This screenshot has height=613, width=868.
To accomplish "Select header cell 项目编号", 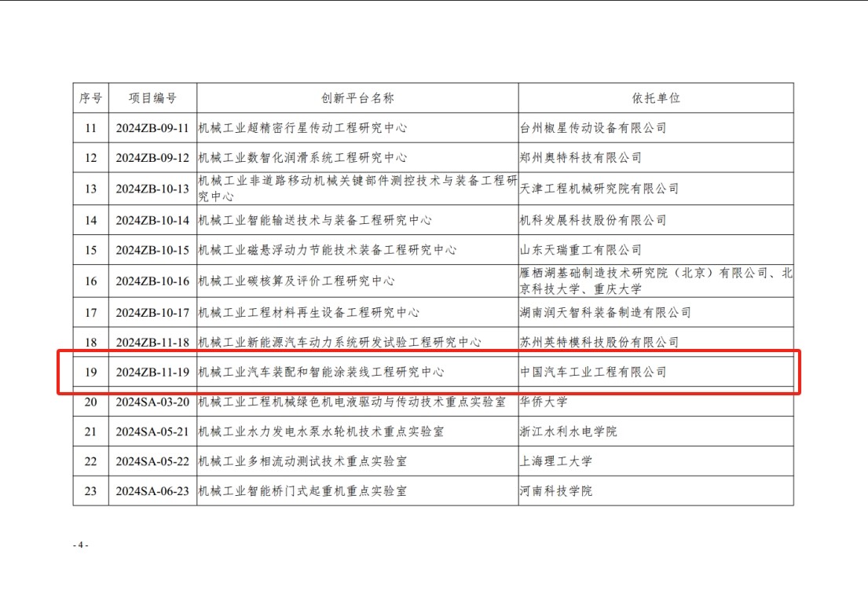I will 153,98.
